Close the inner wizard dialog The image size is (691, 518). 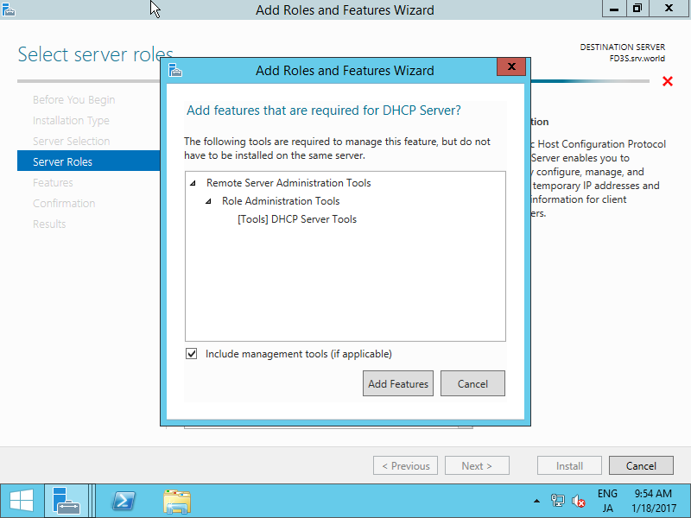click(x=511, y=67)
